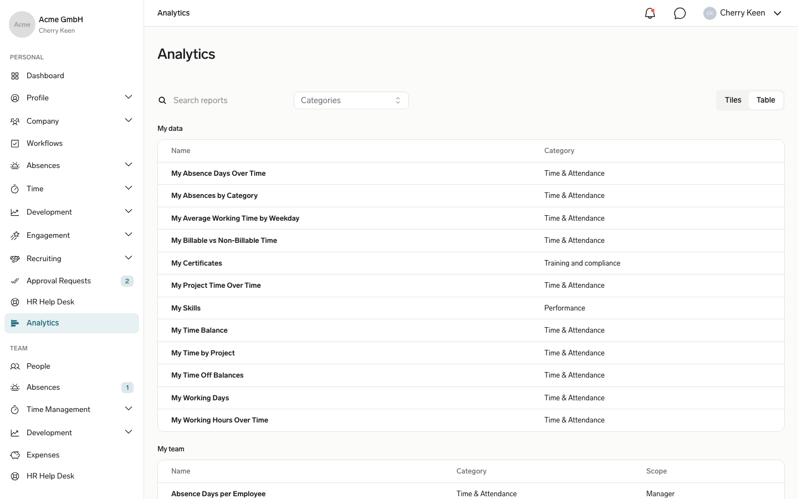This screenshot has height=499, width=798.
Task: Open notifications bell icon
Action: pos(650,13)
